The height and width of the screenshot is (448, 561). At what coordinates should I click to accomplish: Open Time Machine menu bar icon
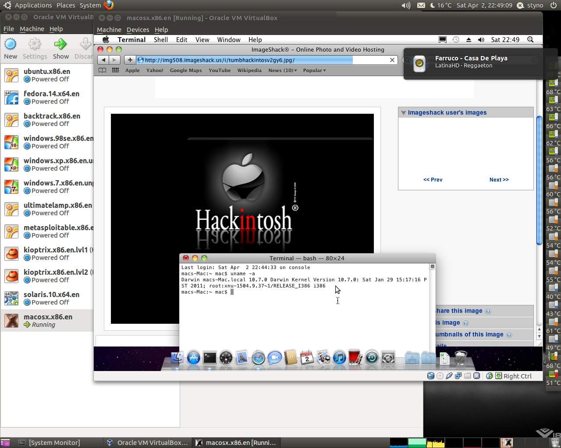pyautogui.click(x=456, y=39)
